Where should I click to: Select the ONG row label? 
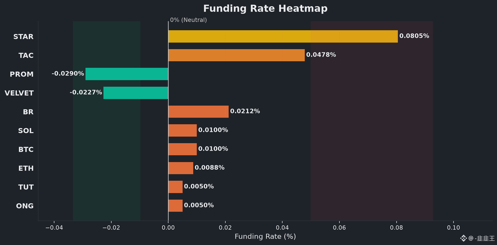click(x=25, y=206)
